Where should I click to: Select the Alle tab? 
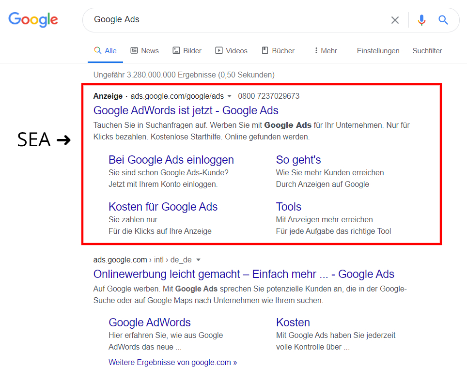[106, 51]
